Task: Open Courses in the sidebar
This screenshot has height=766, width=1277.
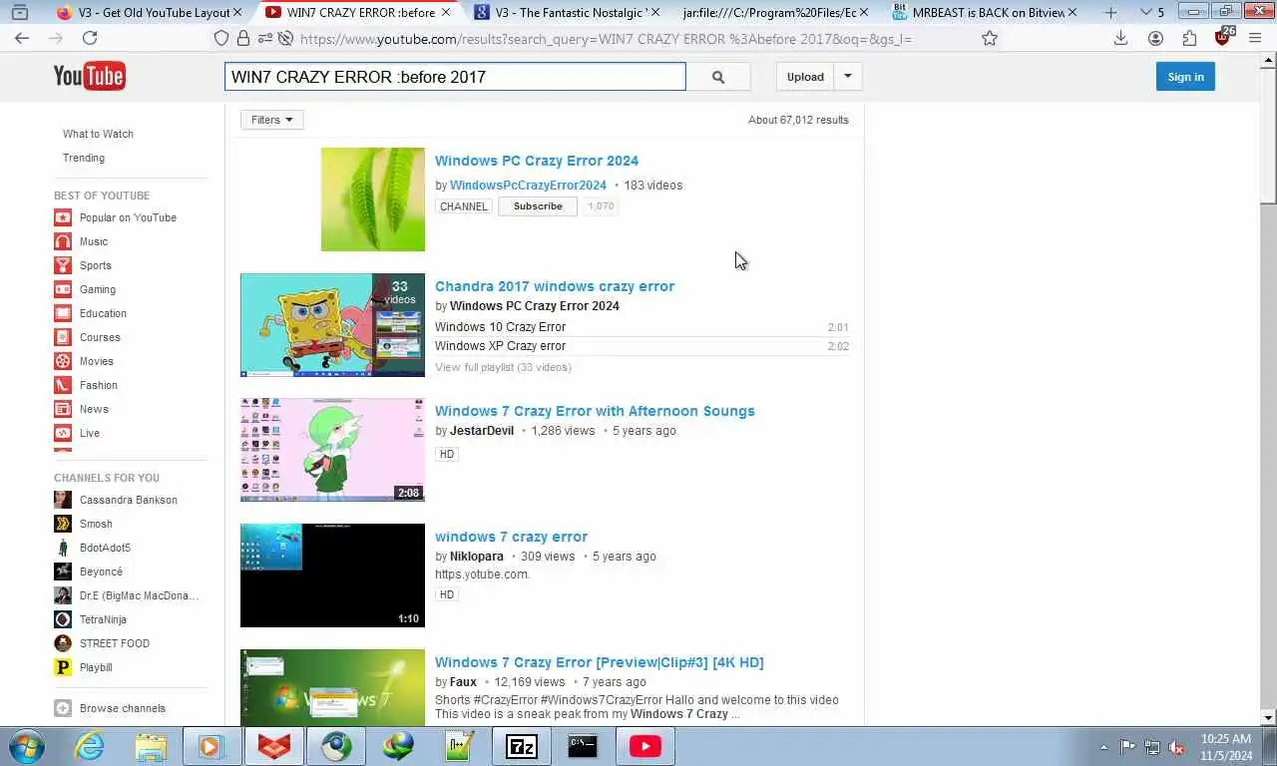Action: point(100,337)
